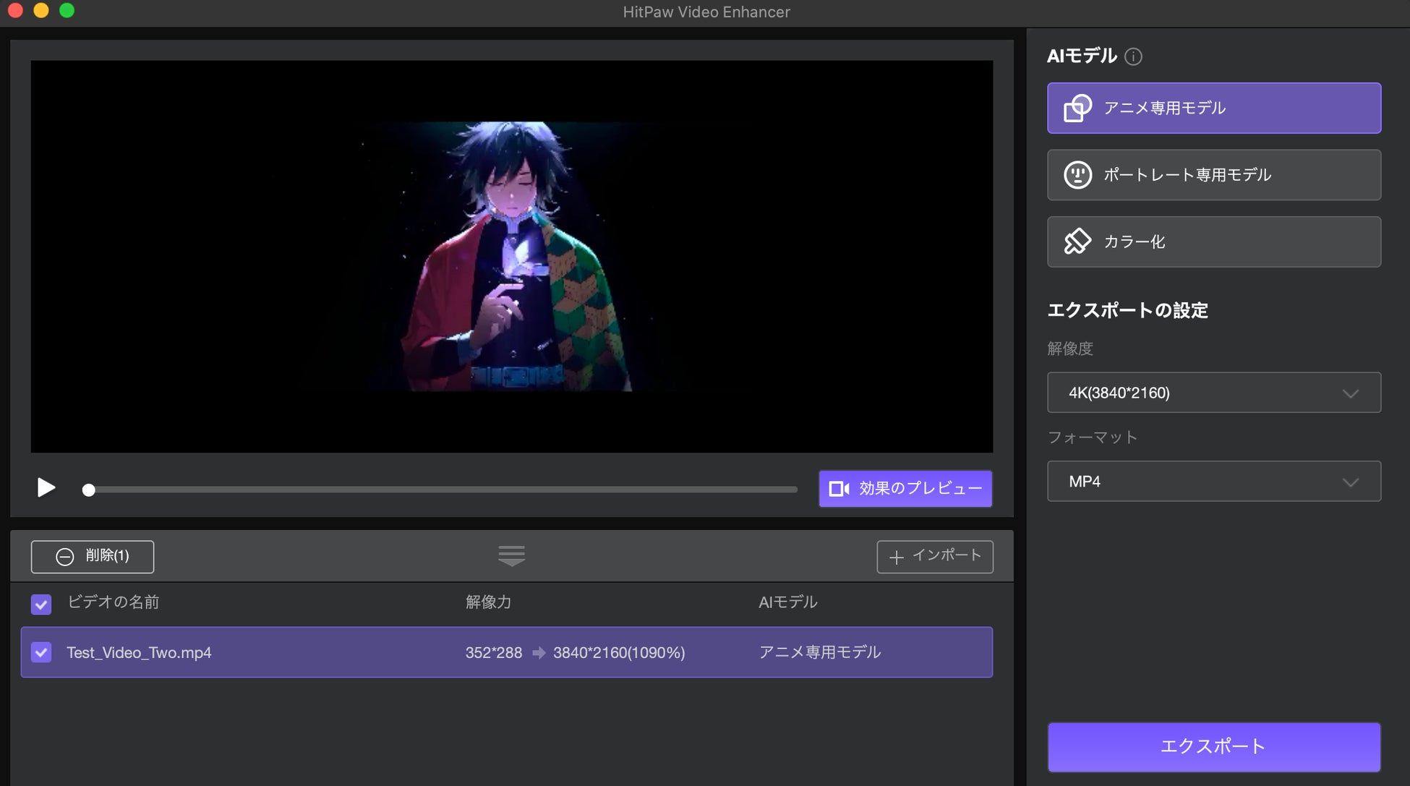Click the minus-circle delete icon

tap(65, 557)
